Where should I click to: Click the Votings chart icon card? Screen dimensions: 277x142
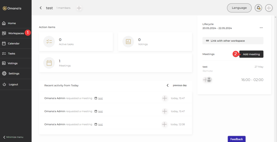click(128, 41)
